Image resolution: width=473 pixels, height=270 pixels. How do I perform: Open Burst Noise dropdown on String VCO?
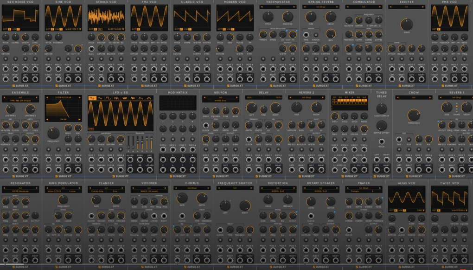(x=116, y=29)
